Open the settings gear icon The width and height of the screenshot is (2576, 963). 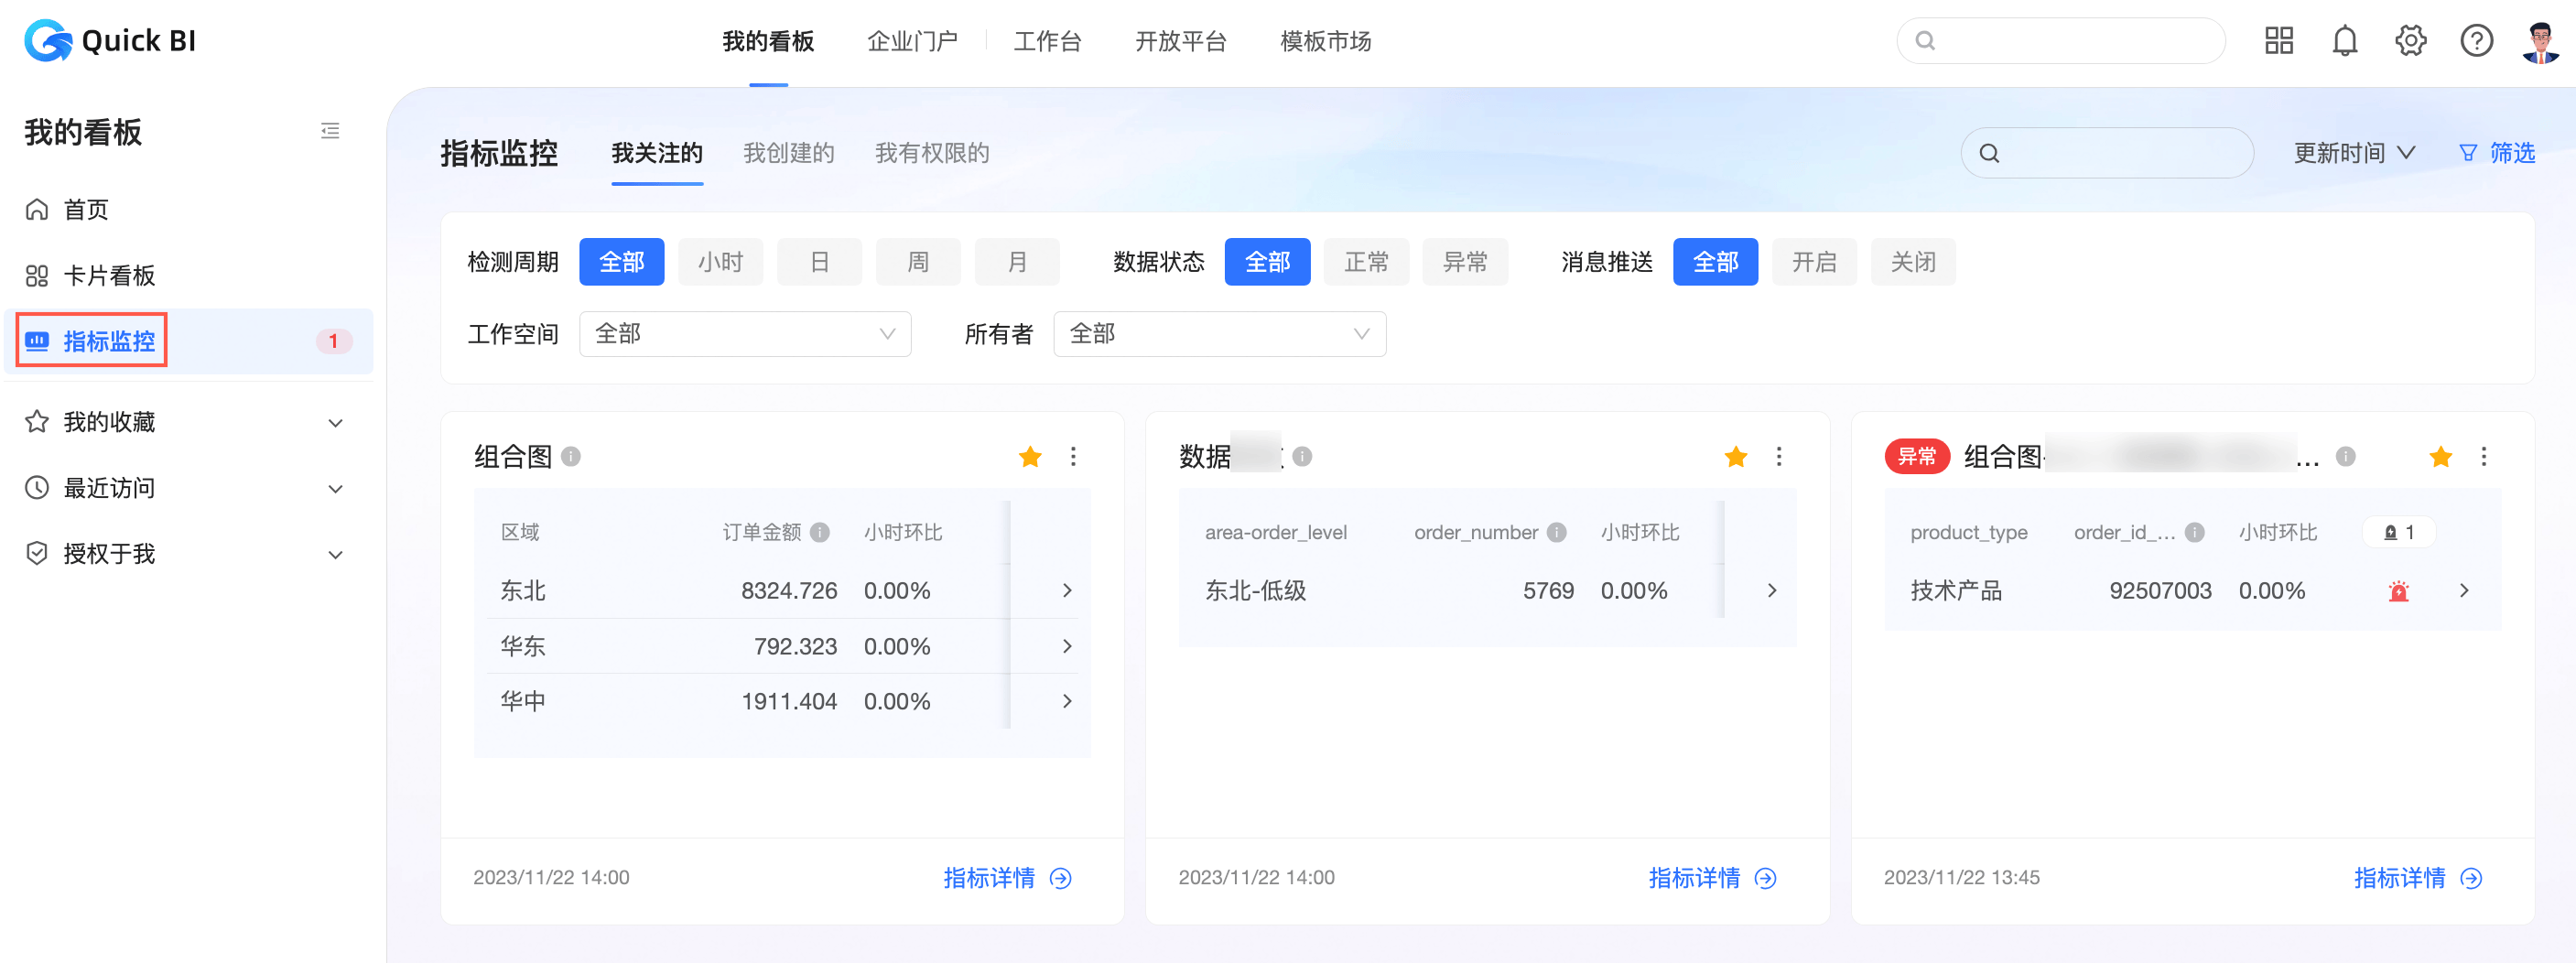pos(2410,41)
